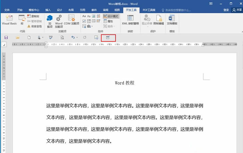The image size is (243, 153).
Task: Click the icon left of the highlighted one
Action: (x=96, y=38)
